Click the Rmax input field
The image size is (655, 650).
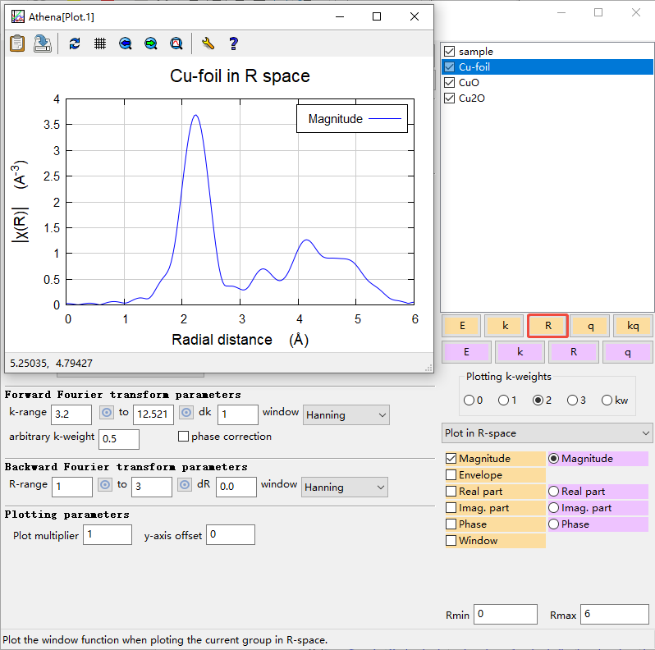pos(614,614)
